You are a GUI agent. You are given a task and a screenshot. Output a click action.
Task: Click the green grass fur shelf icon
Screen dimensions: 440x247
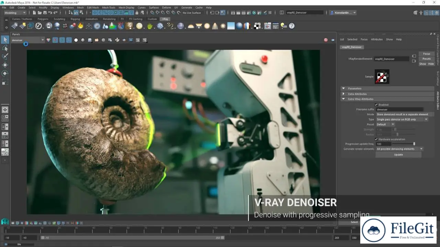[150, 26]
